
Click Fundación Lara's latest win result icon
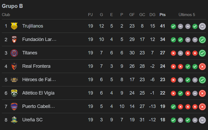point(202,40)
